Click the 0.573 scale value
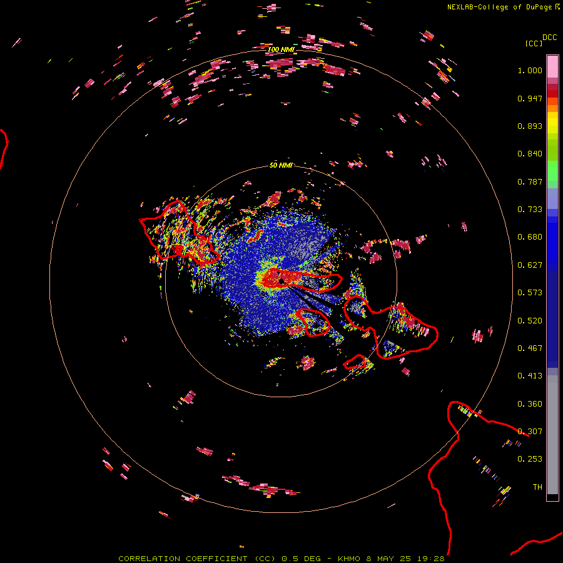The image size is (563, 563). tap(530, 293)
